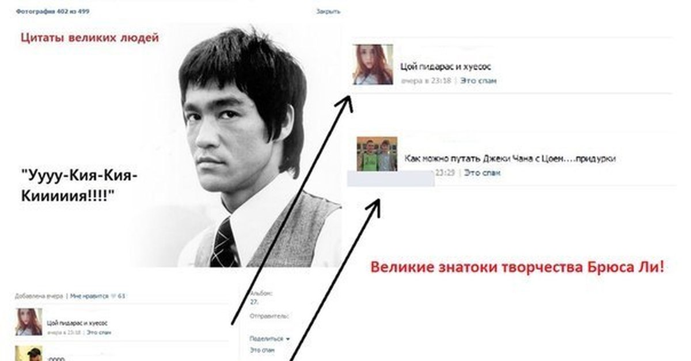This screenshot has height=361, width=691.
Task: Click the enlarged avatar showing two people
Action: (377, 153)
